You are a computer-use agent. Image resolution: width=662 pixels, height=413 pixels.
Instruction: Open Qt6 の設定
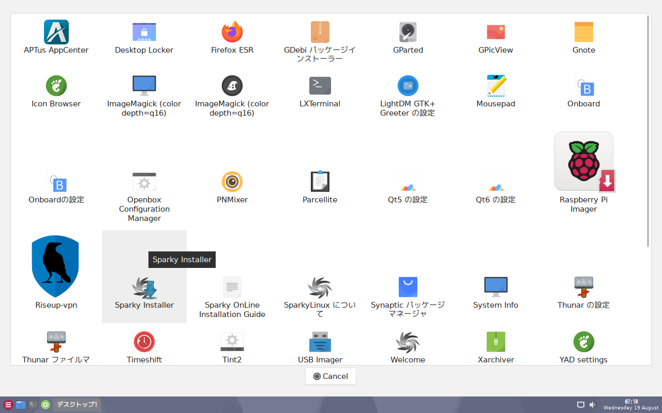496,187
